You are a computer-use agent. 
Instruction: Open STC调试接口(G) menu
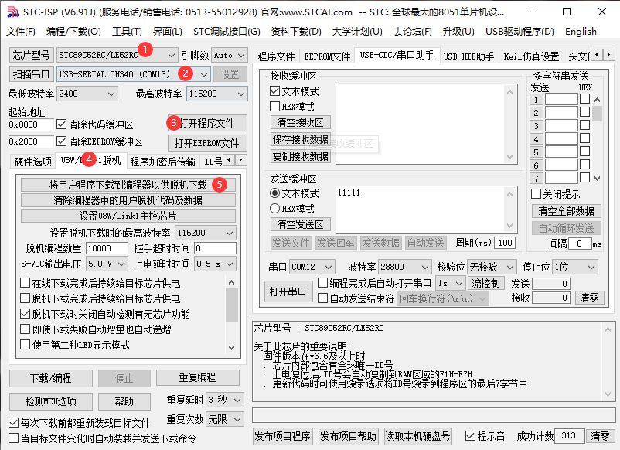click(x=227, y=31)
